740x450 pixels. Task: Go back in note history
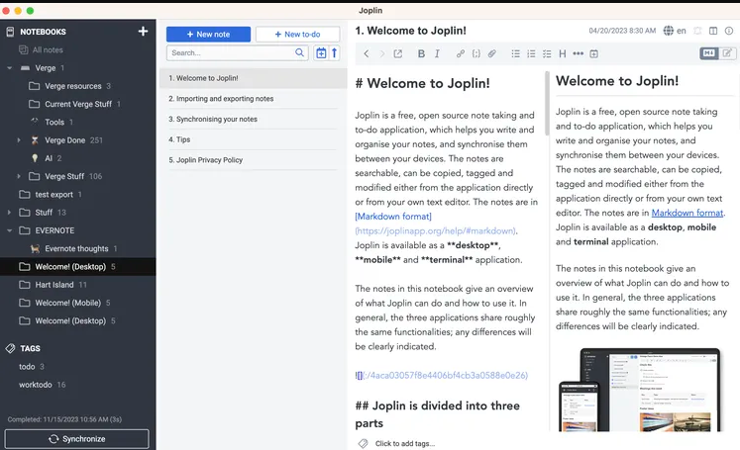(x=367, y=53)
